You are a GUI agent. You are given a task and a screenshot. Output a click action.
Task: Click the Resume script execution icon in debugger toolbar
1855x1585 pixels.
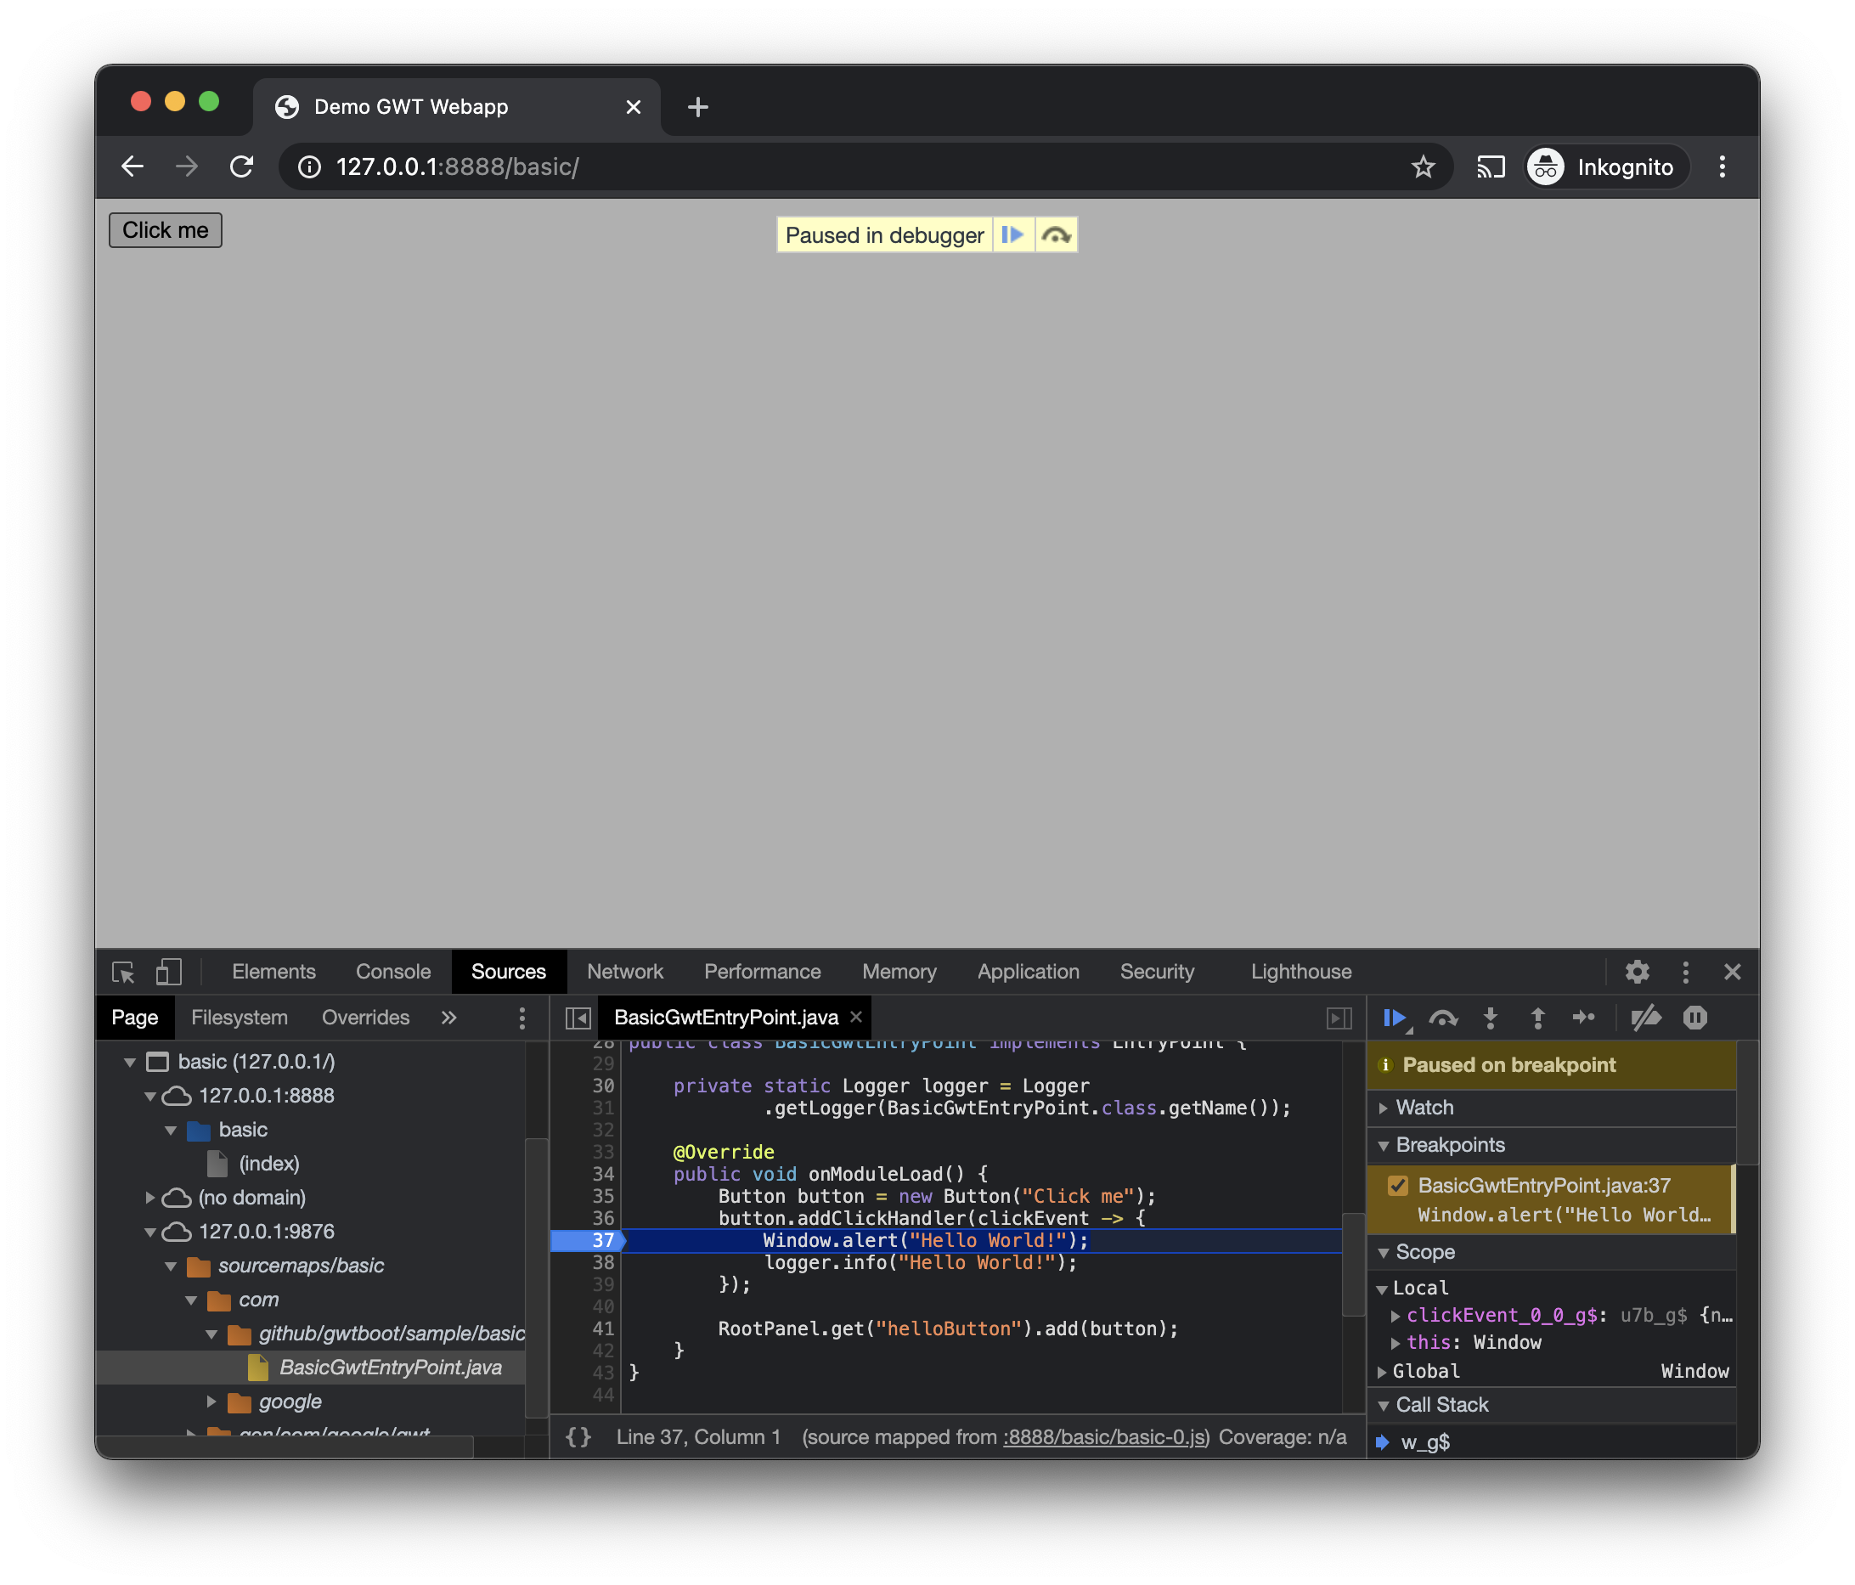[x=1394, y=1018]
